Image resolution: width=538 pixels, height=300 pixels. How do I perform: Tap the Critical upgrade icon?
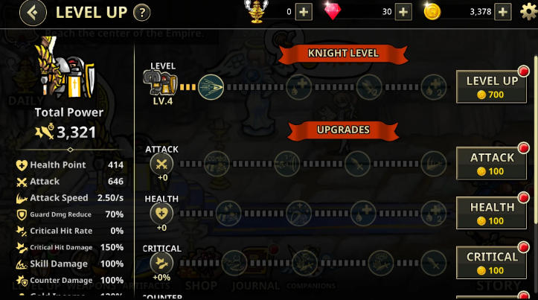161,263
